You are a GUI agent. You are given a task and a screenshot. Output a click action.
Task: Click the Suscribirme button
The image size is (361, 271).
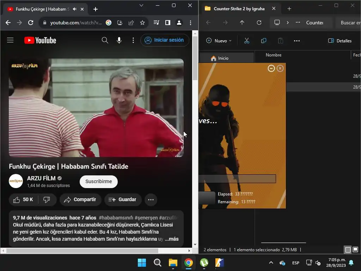(99, 181)
